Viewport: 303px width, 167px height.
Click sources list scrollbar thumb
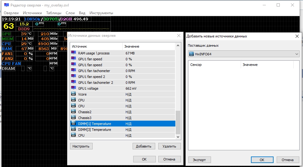coord(178,122)
